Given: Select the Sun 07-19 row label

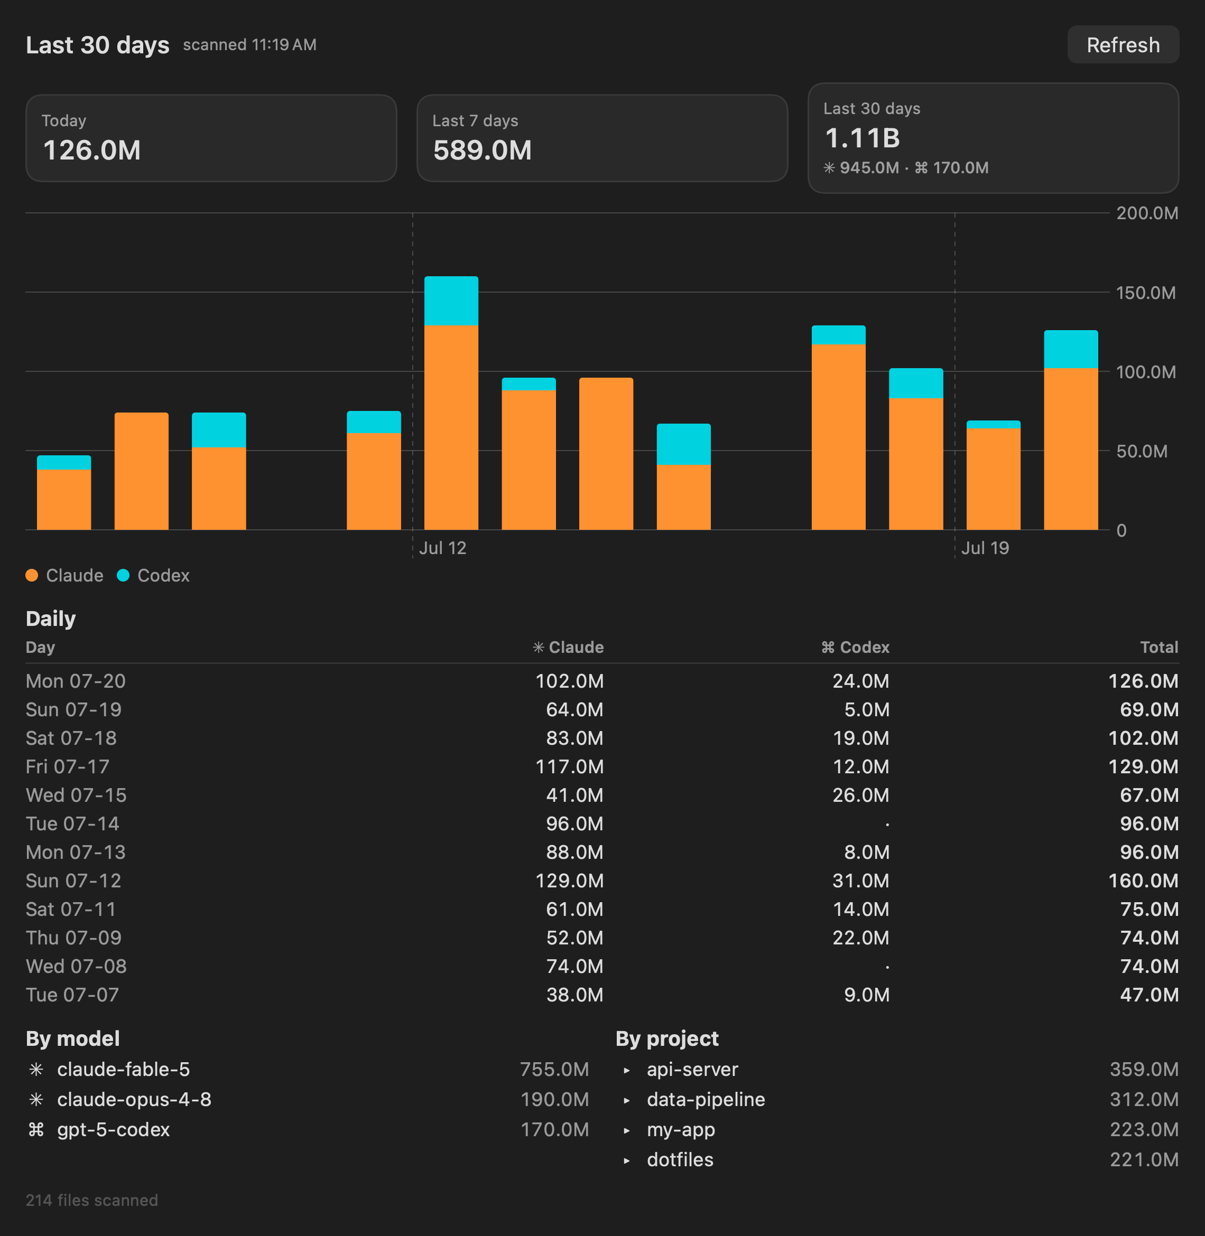Looking at the screenshot, I should [x=73, y=709].
